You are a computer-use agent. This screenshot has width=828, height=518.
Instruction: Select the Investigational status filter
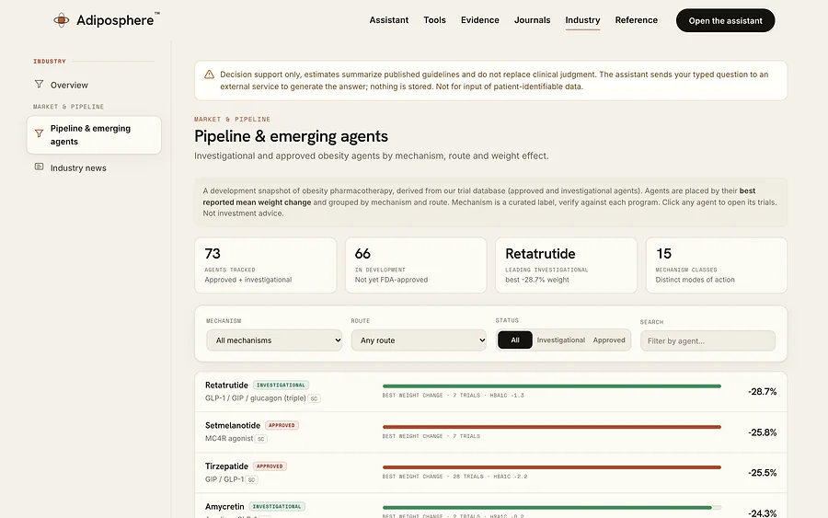click(x=561, y=340)
